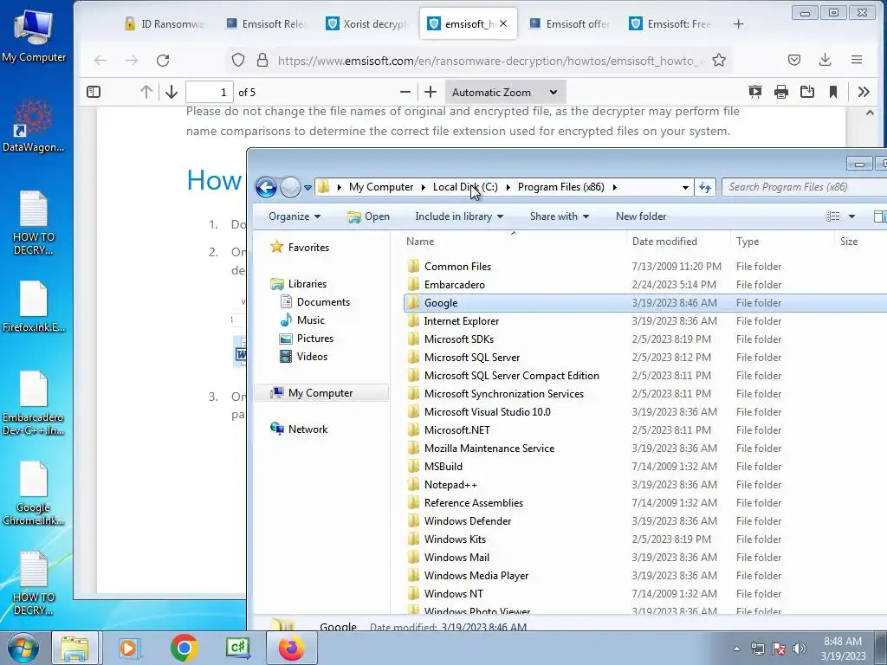This screenshot has width=887, height=665.
Task: Select Music library in navigation pane
Action: 311,320
